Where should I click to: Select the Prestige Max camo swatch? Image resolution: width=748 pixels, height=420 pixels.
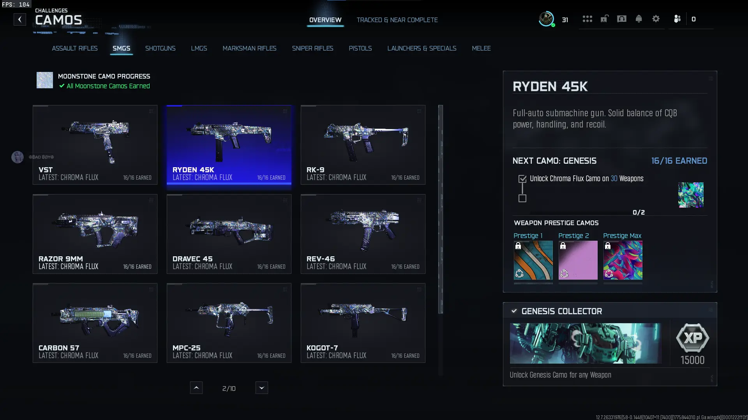623,260
